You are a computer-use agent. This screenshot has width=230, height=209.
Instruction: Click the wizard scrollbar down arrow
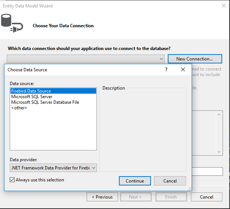(219, 152)
